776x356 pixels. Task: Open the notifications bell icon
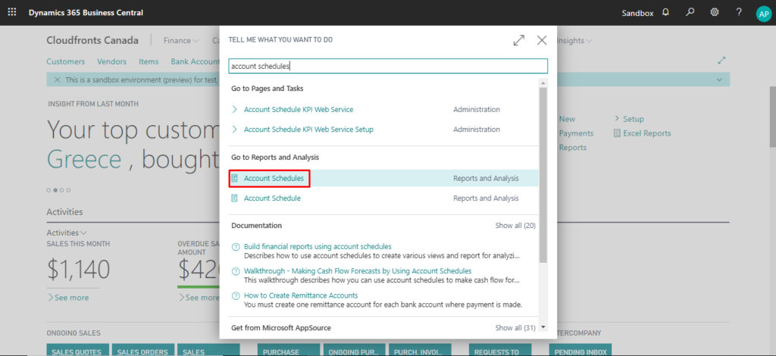pyautogui.click(x=665, y=12)
